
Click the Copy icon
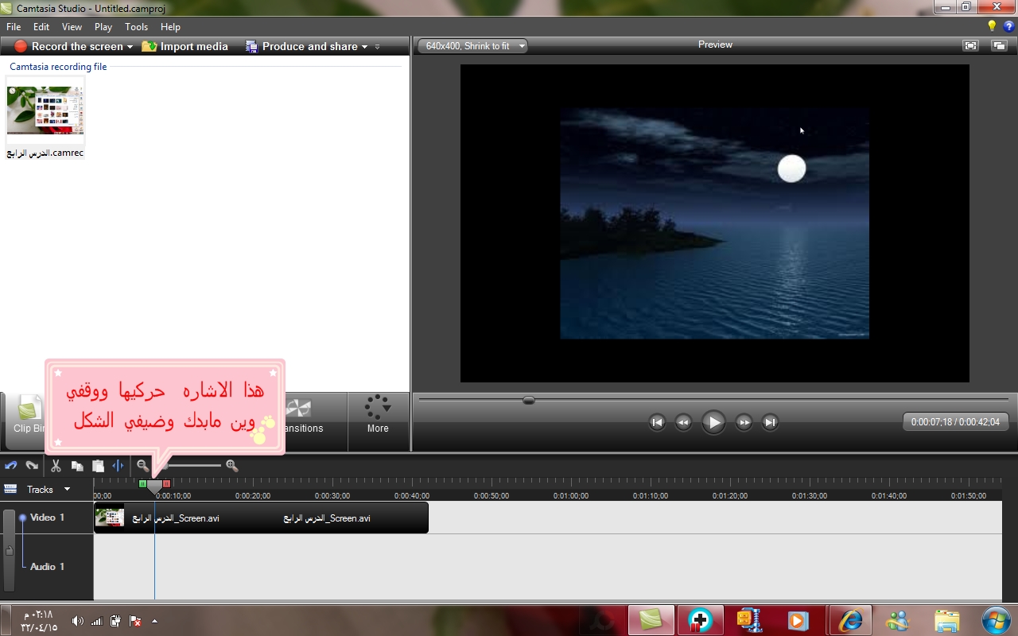point(77,466)
